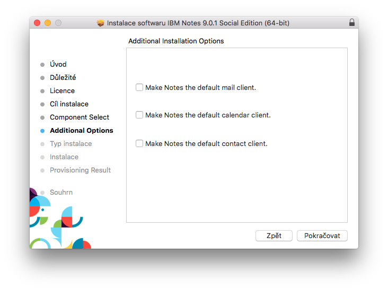Click the yellow minimize window button
The height and width of the screenshot is (291, 388).
(x=48, y=23)
